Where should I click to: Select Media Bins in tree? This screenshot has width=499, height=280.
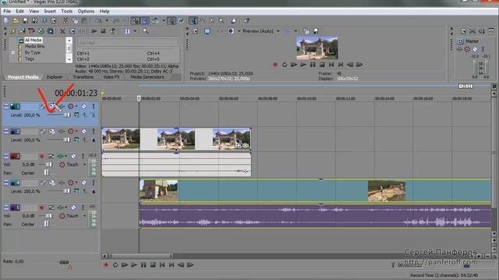34,47
